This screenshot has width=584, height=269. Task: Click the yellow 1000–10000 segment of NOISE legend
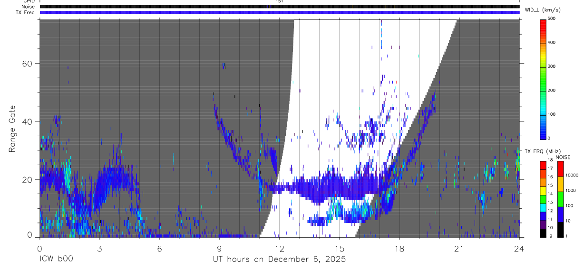(x=560, y=184)
